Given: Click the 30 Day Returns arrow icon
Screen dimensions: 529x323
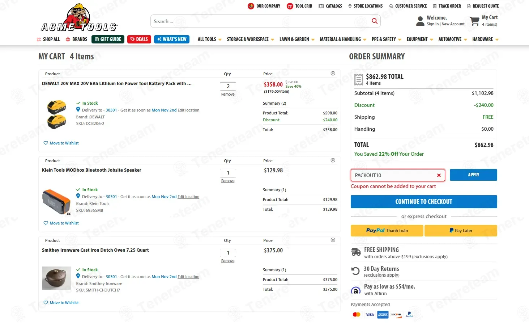Looking at the screenshot, I should [x=355, y=271].
